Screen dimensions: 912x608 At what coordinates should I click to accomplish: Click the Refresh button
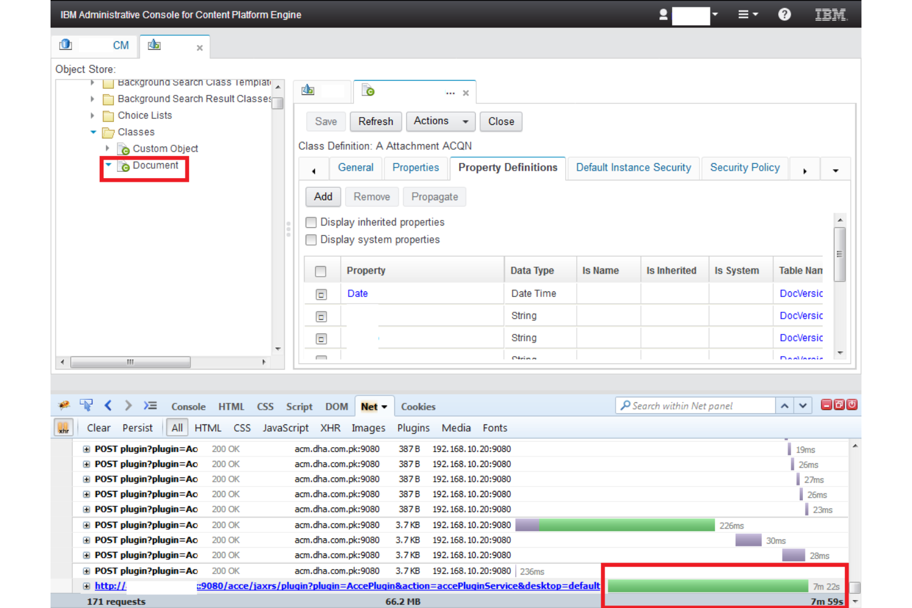point(376,121)
